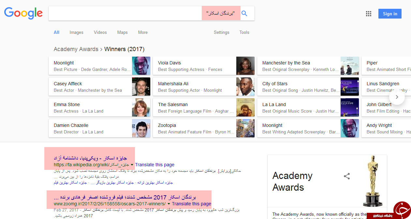Click Damien Chazelle's photo thumbnail
This screenshot has height=219, width=411.
pos(141,128)
